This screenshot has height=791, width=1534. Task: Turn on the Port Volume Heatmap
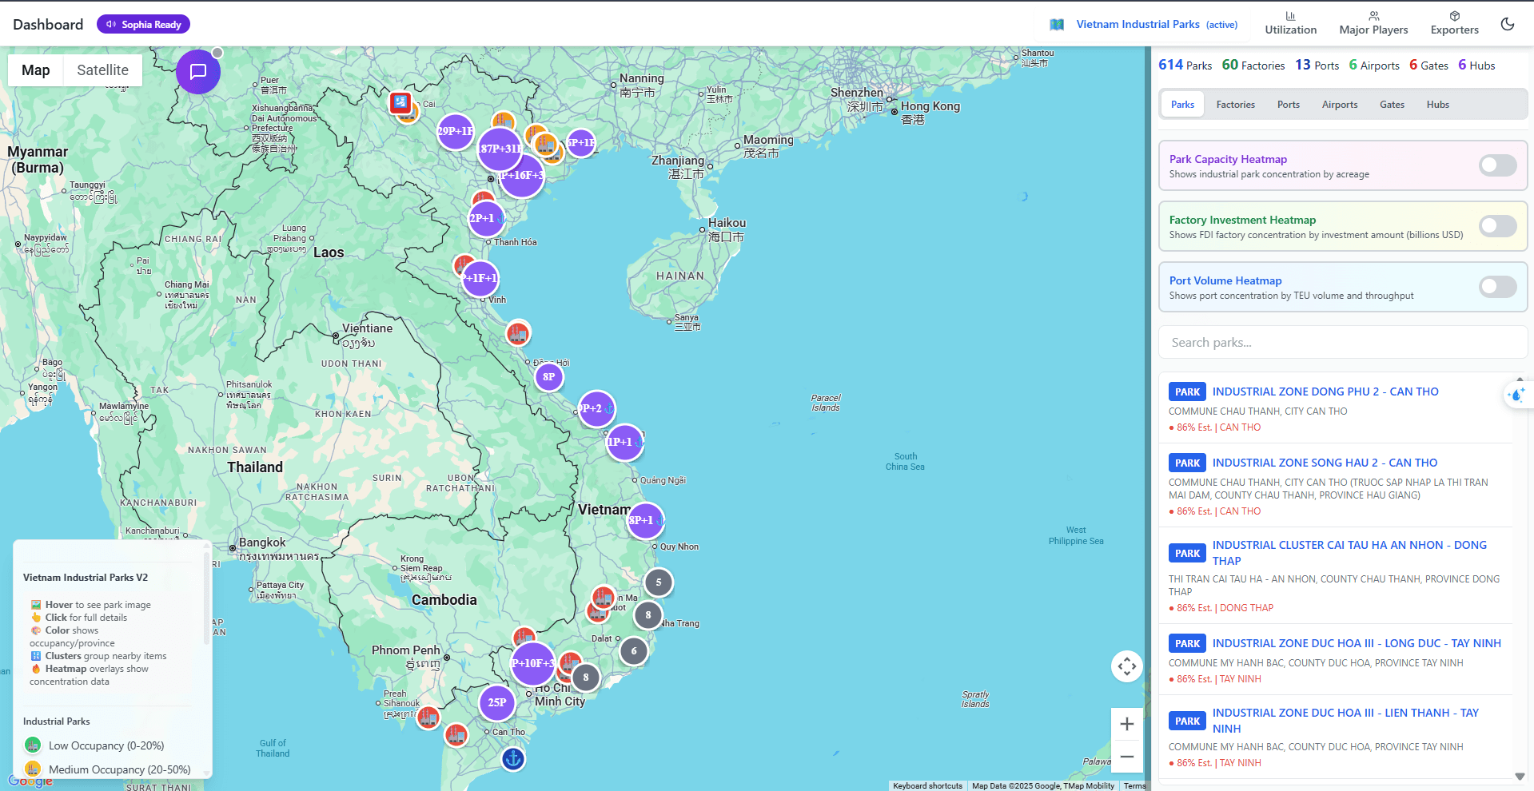[1496, 286]
